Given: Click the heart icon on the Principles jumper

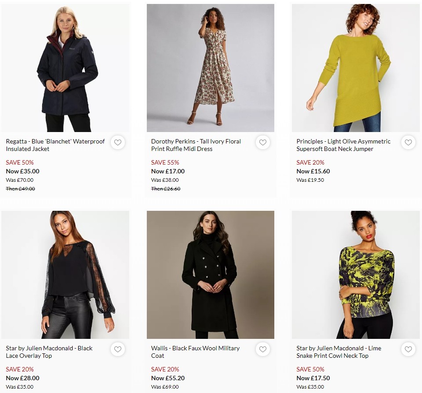Looking at the screenshot, I should pos(408,142).
